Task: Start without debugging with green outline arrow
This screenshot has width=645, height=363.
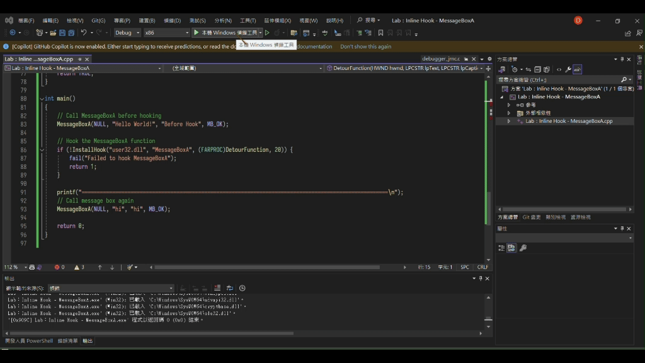Action: [267, 33]
